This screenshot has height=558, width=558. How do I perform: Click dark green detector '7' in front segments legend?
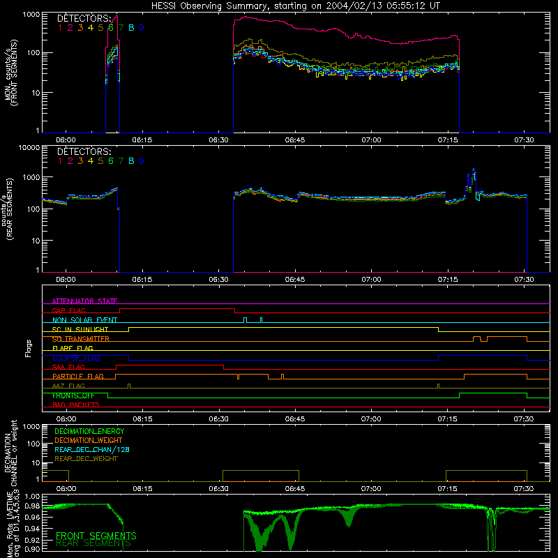tap(121, 28)
